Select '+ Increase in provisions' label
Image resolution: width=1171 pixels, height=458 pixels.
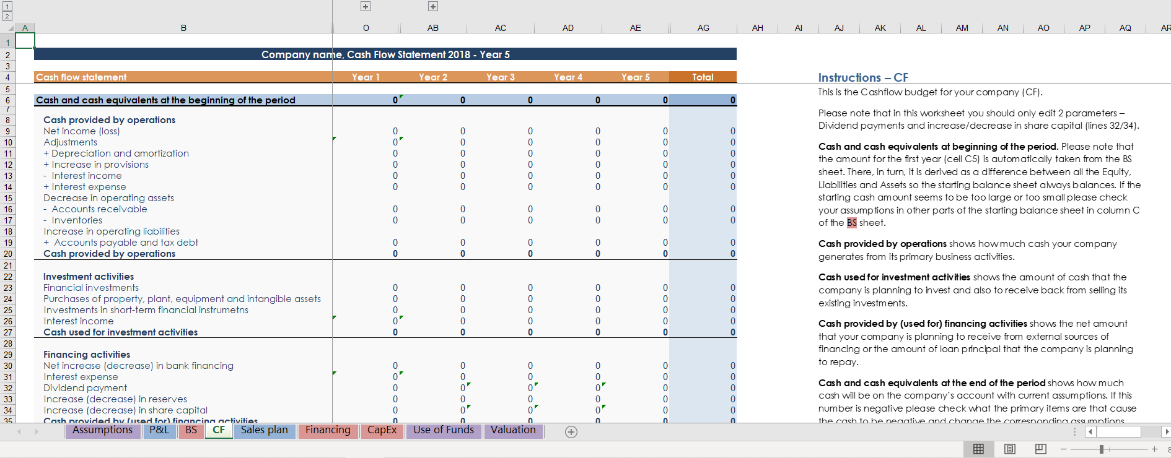(96, 165)
